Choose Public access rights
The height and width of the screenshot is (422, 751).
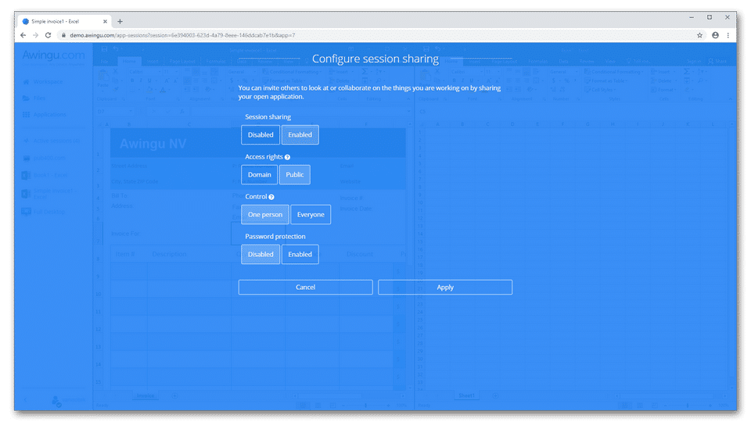click(295, 174)
